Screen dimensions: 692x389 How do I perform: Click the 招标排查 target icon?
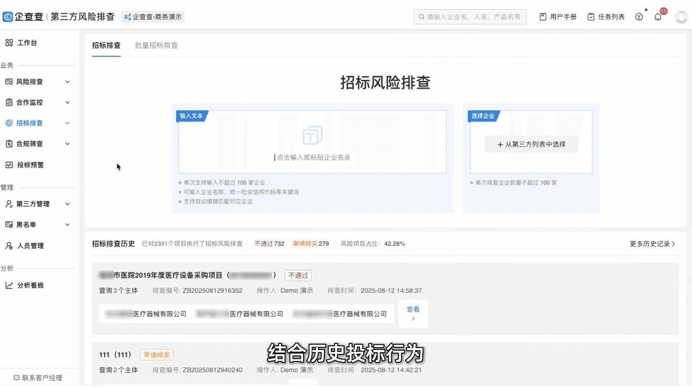click(x=9, y=123)
